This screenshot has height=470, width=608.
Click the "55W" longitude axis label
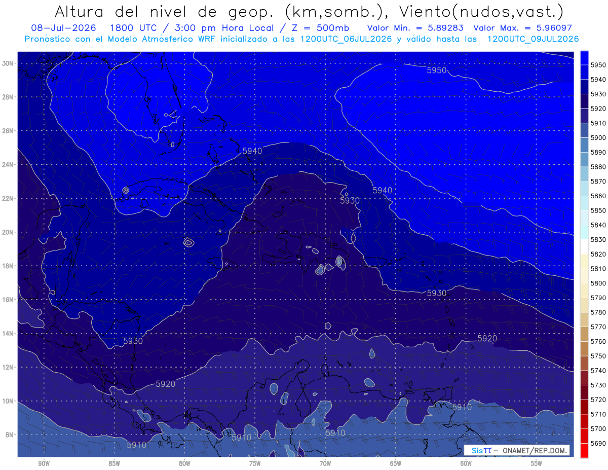click(537, 464)
